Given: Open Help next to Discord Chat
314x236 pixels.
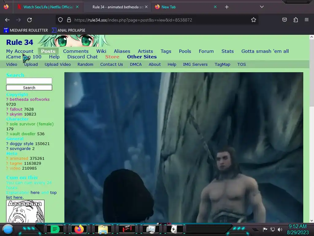Looking at the screenshot, I should 54,57.
